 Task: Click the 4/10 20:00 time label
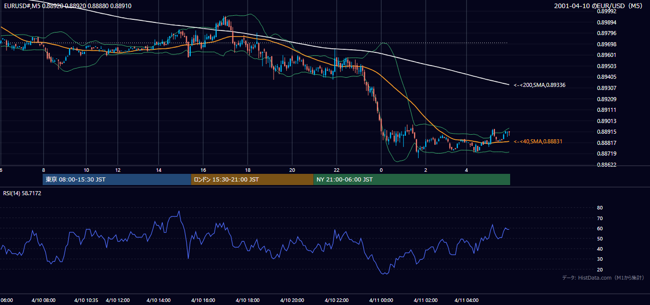pyautogui.click(x=292, y=300)
